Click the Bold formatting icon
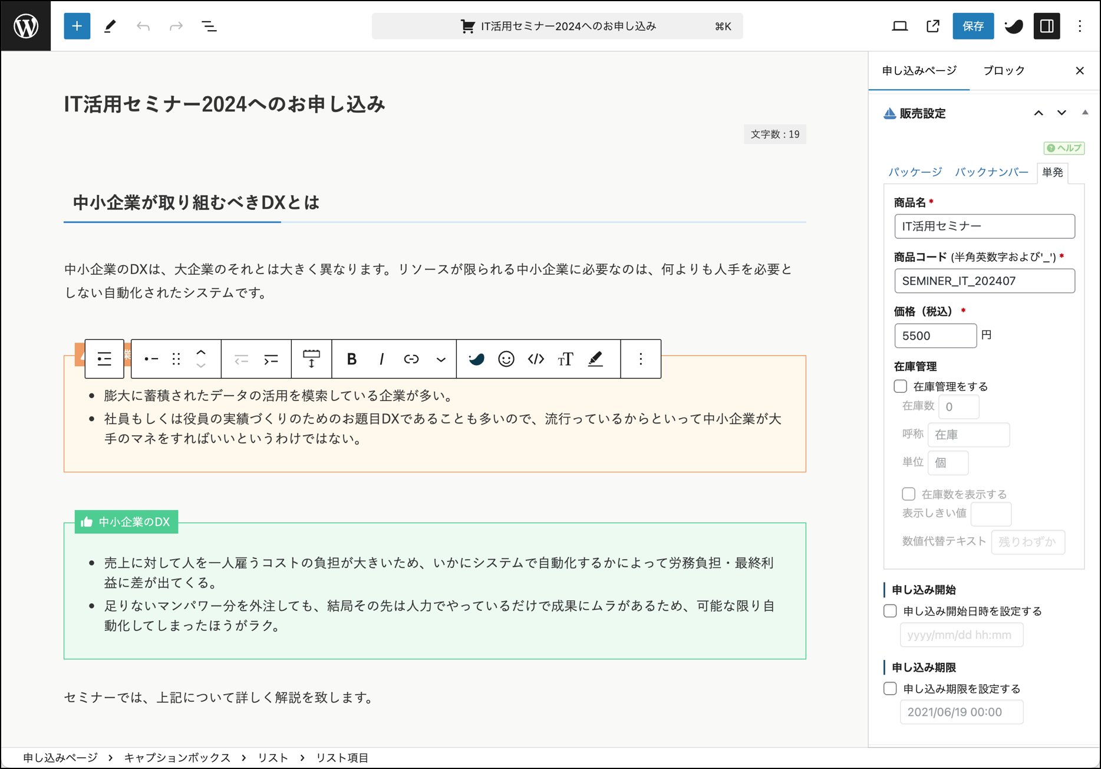 [352, 359]
